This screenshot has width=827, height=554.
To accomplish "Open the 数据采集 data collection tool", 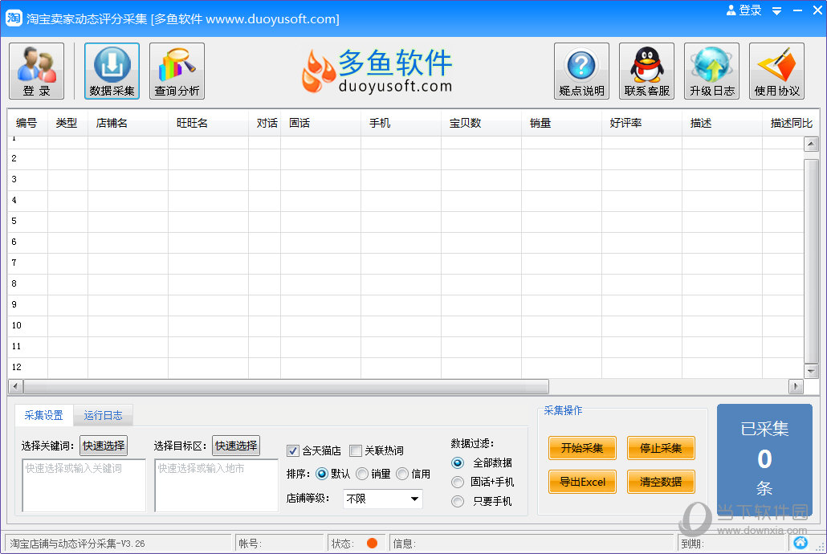I will point(112,71).
